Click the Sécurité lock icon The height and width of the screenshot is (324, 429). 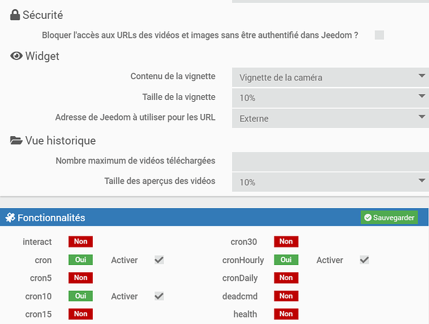(x=16, y=15)
